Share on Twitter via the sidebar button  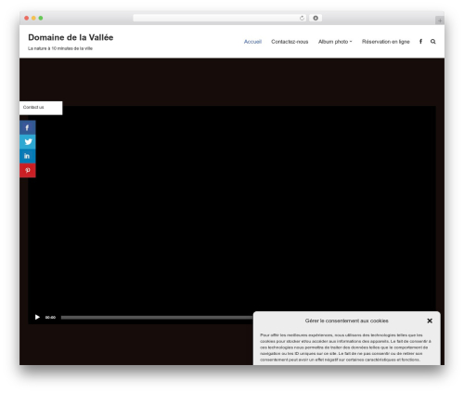(x=28, y=142)
